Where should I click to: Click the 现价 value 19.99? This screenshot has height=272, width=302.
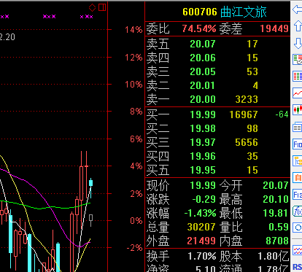(x=203, y=185)
